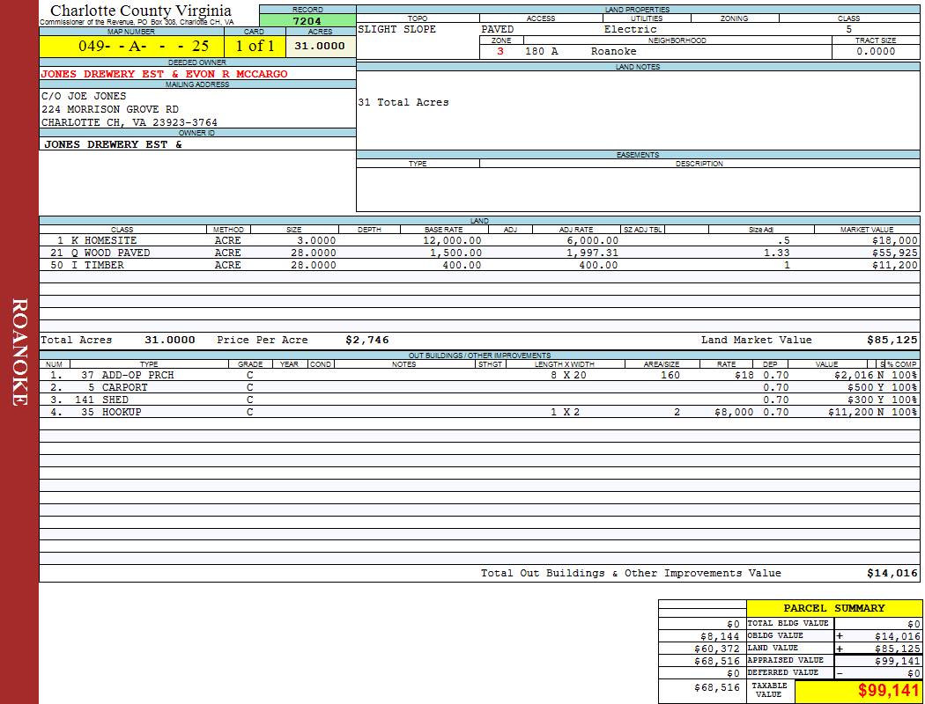This screenshot has width=925, height=704.
Task: Select the red taxable value $99,141
Action: (x=889, y=691)
